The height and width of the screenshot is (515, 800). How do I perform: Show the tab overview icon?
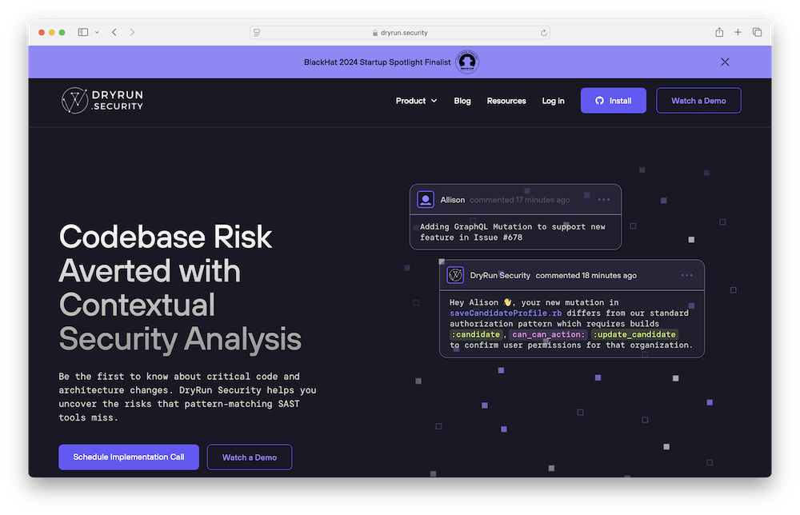coord(757,32)
